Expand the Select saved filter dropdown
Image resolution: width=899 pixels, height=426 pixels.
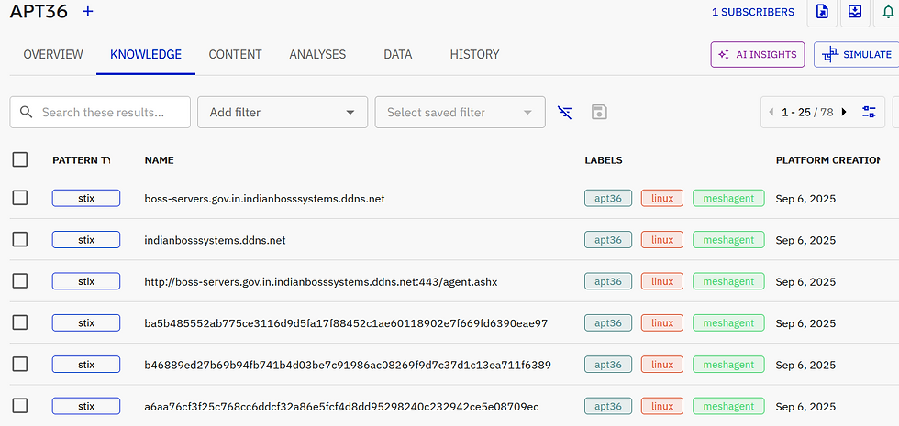click(460, 113)
